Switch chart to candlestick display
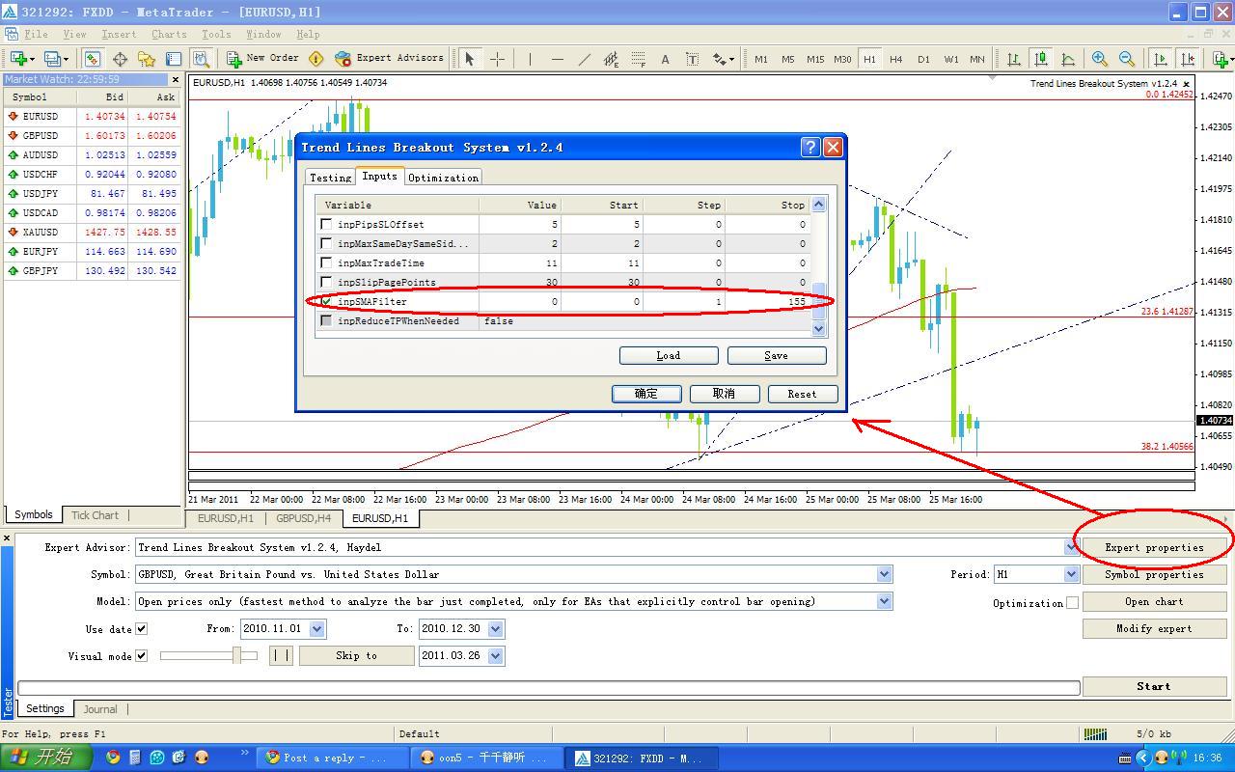The image size is (1235, 772). (1041, 59)
